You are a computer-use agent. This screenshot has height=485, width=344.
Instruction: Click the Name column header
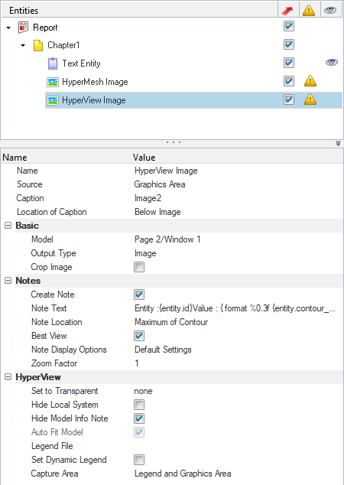15,158
